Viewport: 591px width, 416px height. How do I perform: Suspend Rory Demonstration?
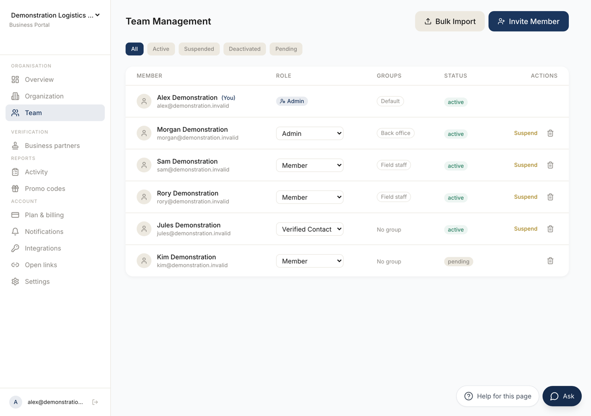525,197
